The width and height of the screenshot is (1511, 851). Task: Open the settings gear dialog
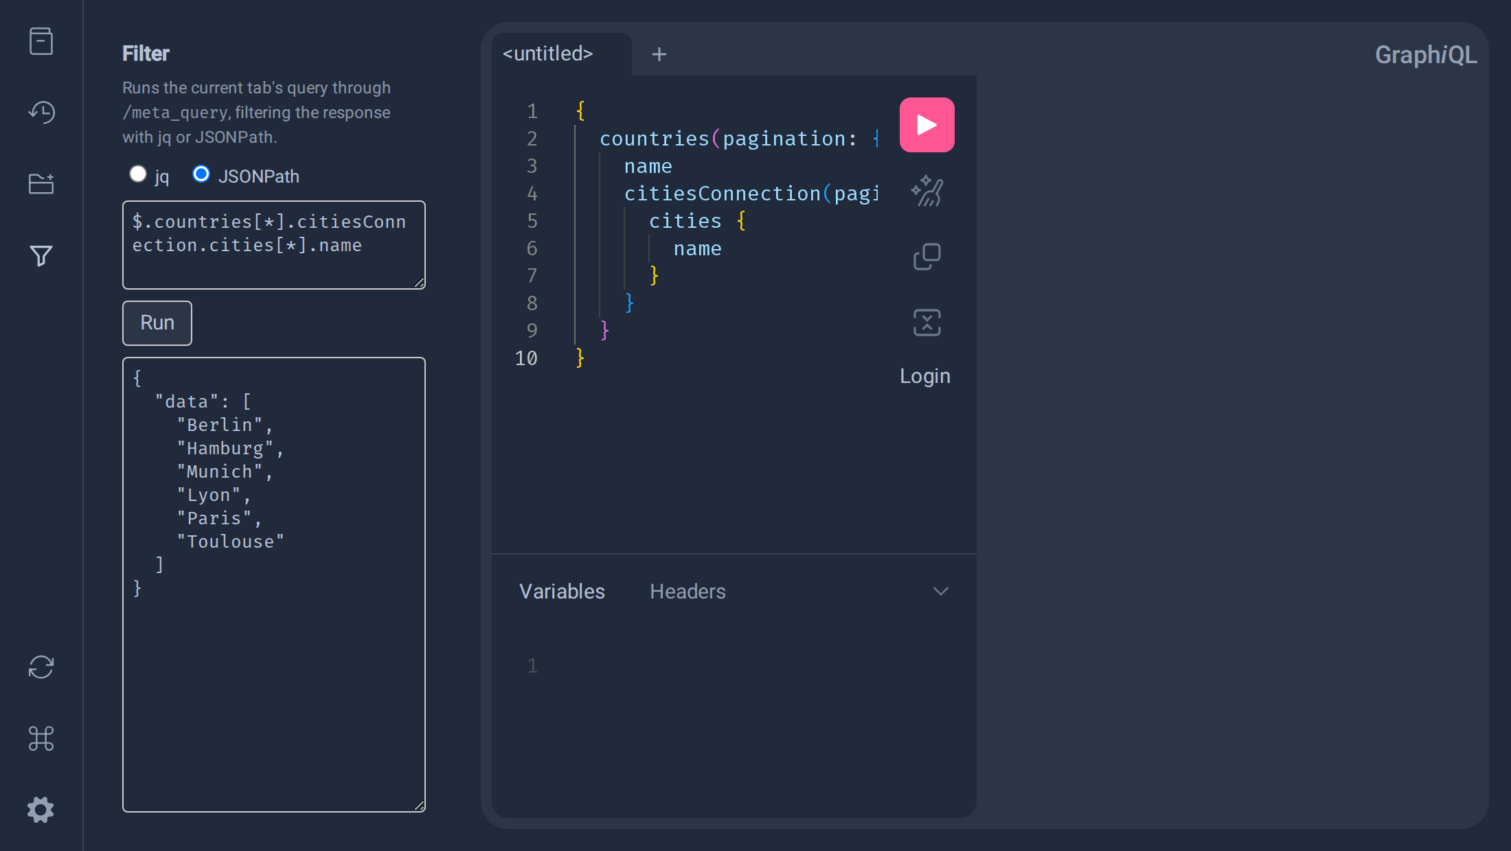tap(41, 810)
